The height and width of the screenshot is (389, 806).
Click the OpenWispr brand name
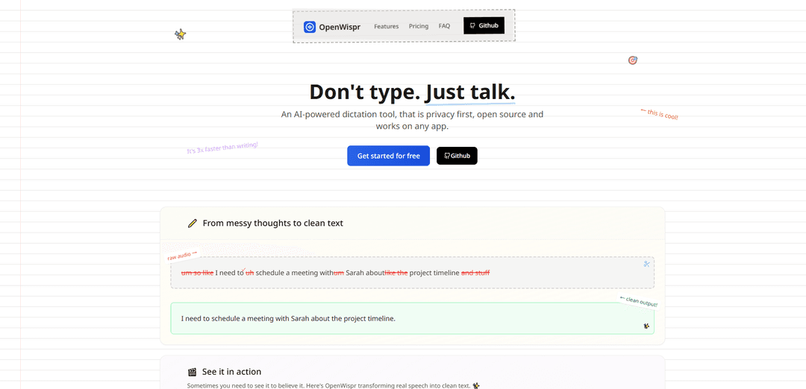(x=340, y=27)
